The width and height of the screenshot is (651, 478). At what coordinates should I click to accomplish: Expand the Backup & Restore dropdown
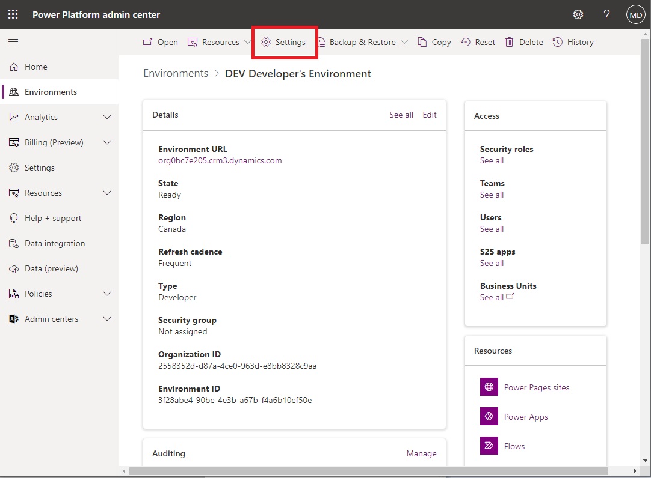404,42
